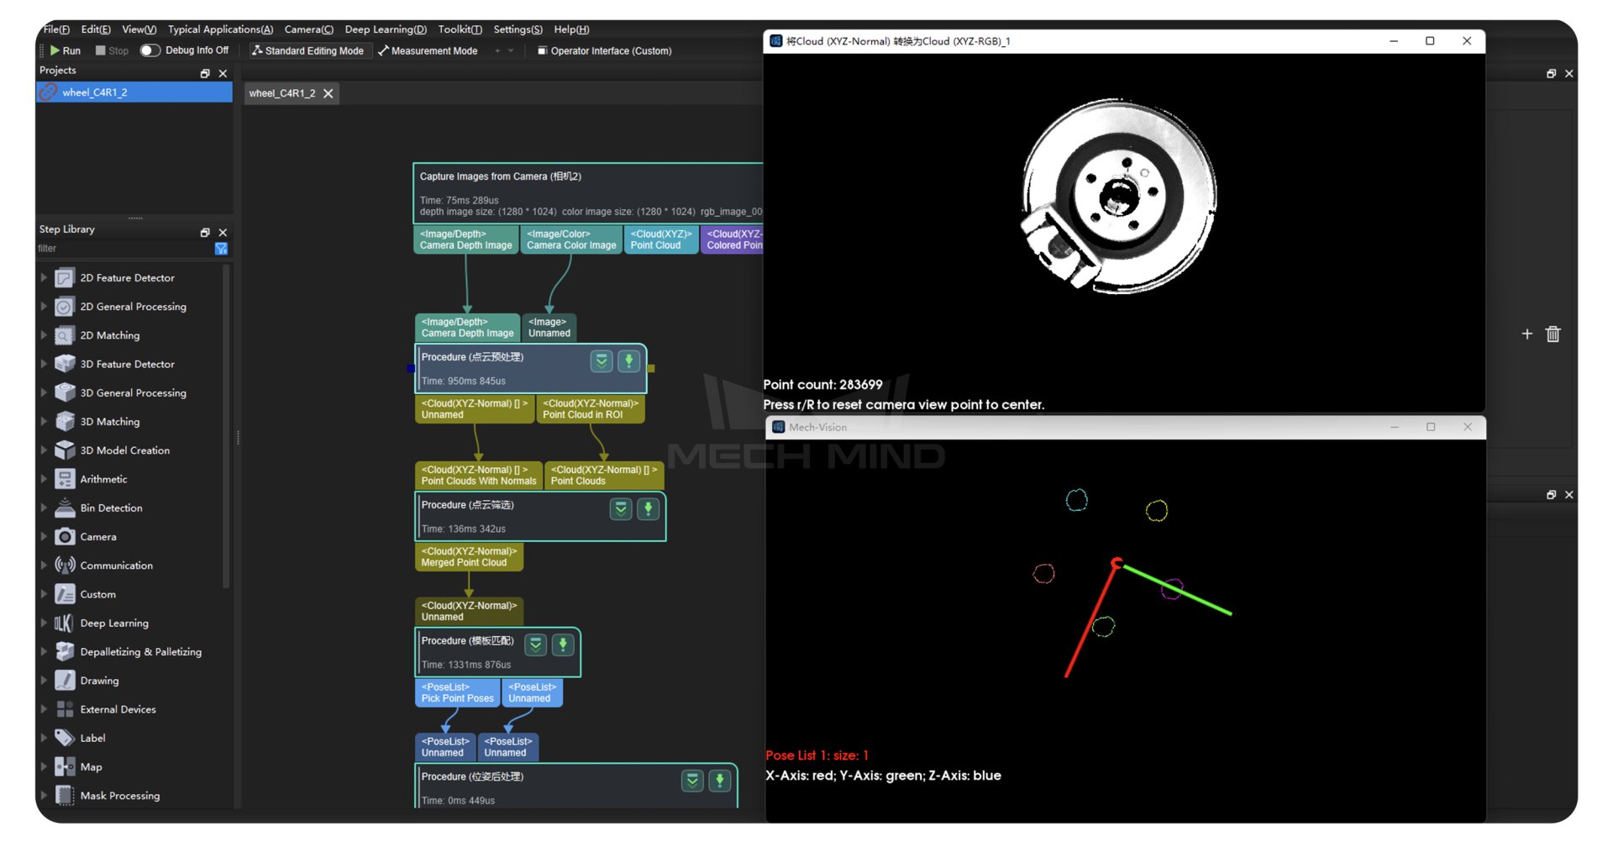Click the trash delete icon on right panel

point(1553,334)
